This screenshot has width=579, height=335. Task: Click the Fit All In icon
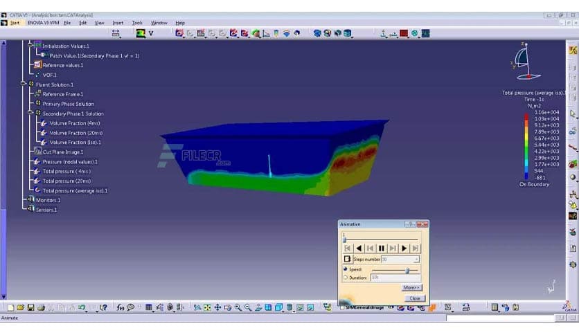tap(208, 307)
